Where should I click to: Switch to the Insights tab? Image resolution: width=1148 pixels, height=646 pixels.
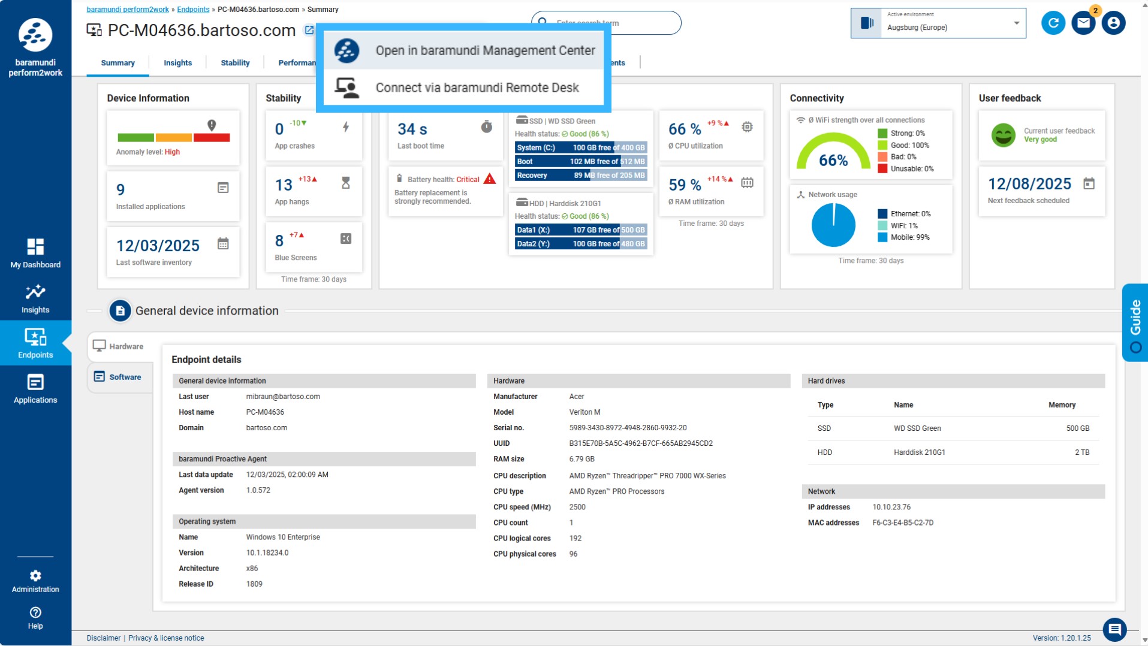pyautogui.click(x=177, y=63)
